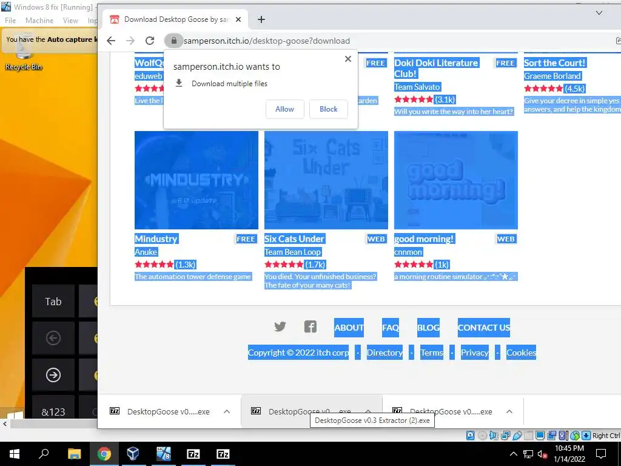This screenshot has width=621, height=466.
Task: Show hidden system tray icons
Action: [513, 454]
